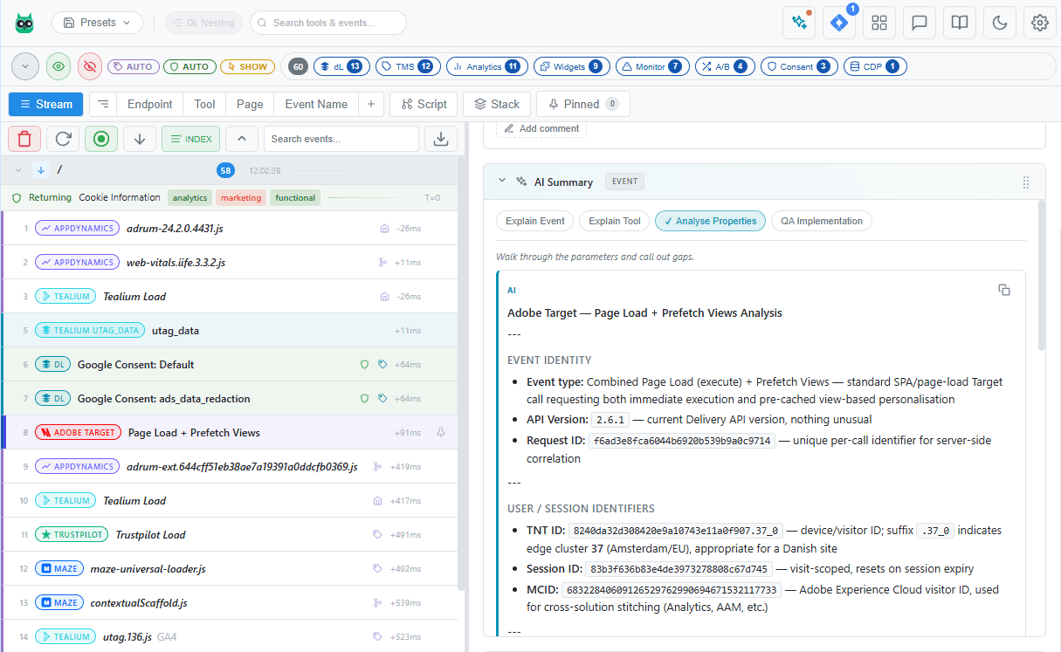Toggle the green AUTO shield option
The image size is (1061, 652).
[x=189, y=66]
